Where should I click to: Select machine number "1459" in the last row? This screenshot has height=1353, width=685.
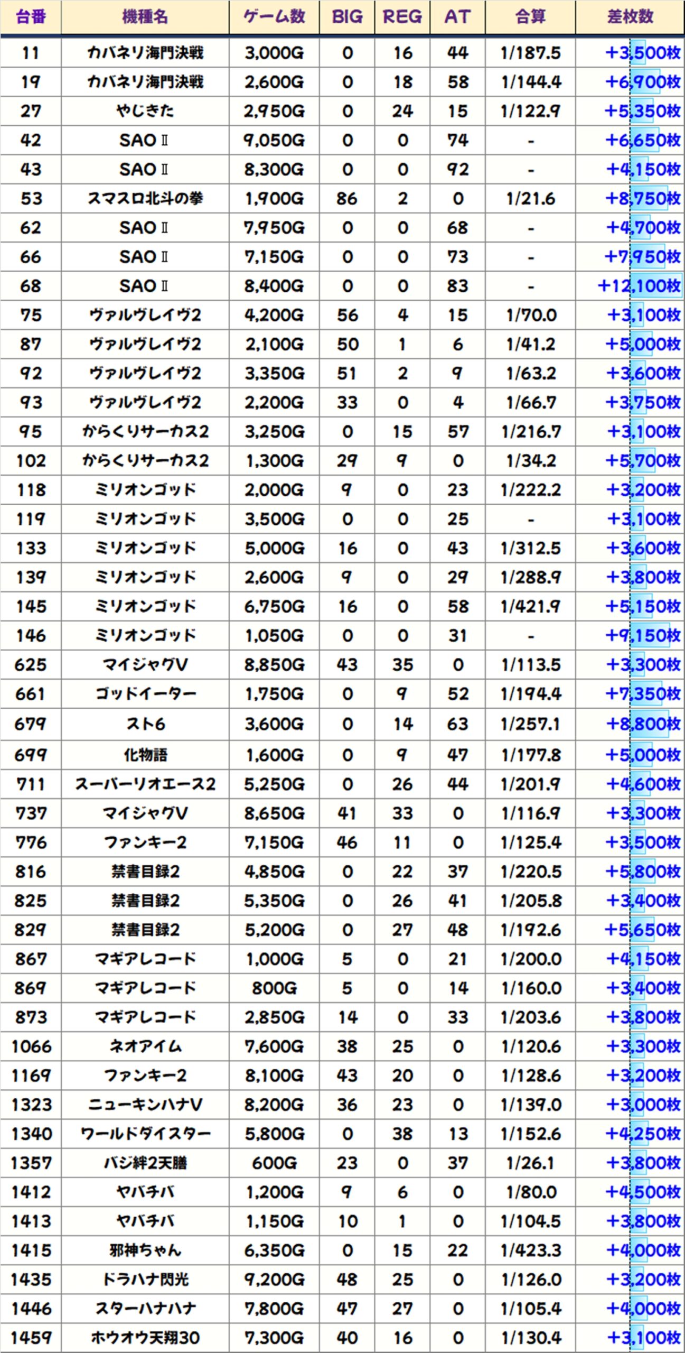point(31,1338)
